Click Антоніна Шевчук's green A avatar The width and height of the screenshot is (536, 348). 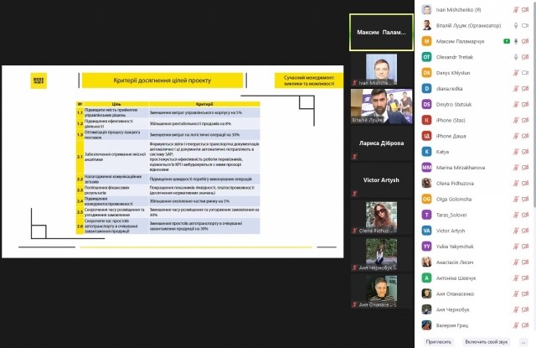(426, 278)
